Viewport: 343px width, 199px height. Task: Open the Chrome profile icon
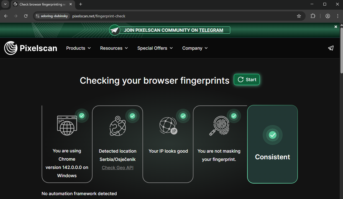click(328, 16)
